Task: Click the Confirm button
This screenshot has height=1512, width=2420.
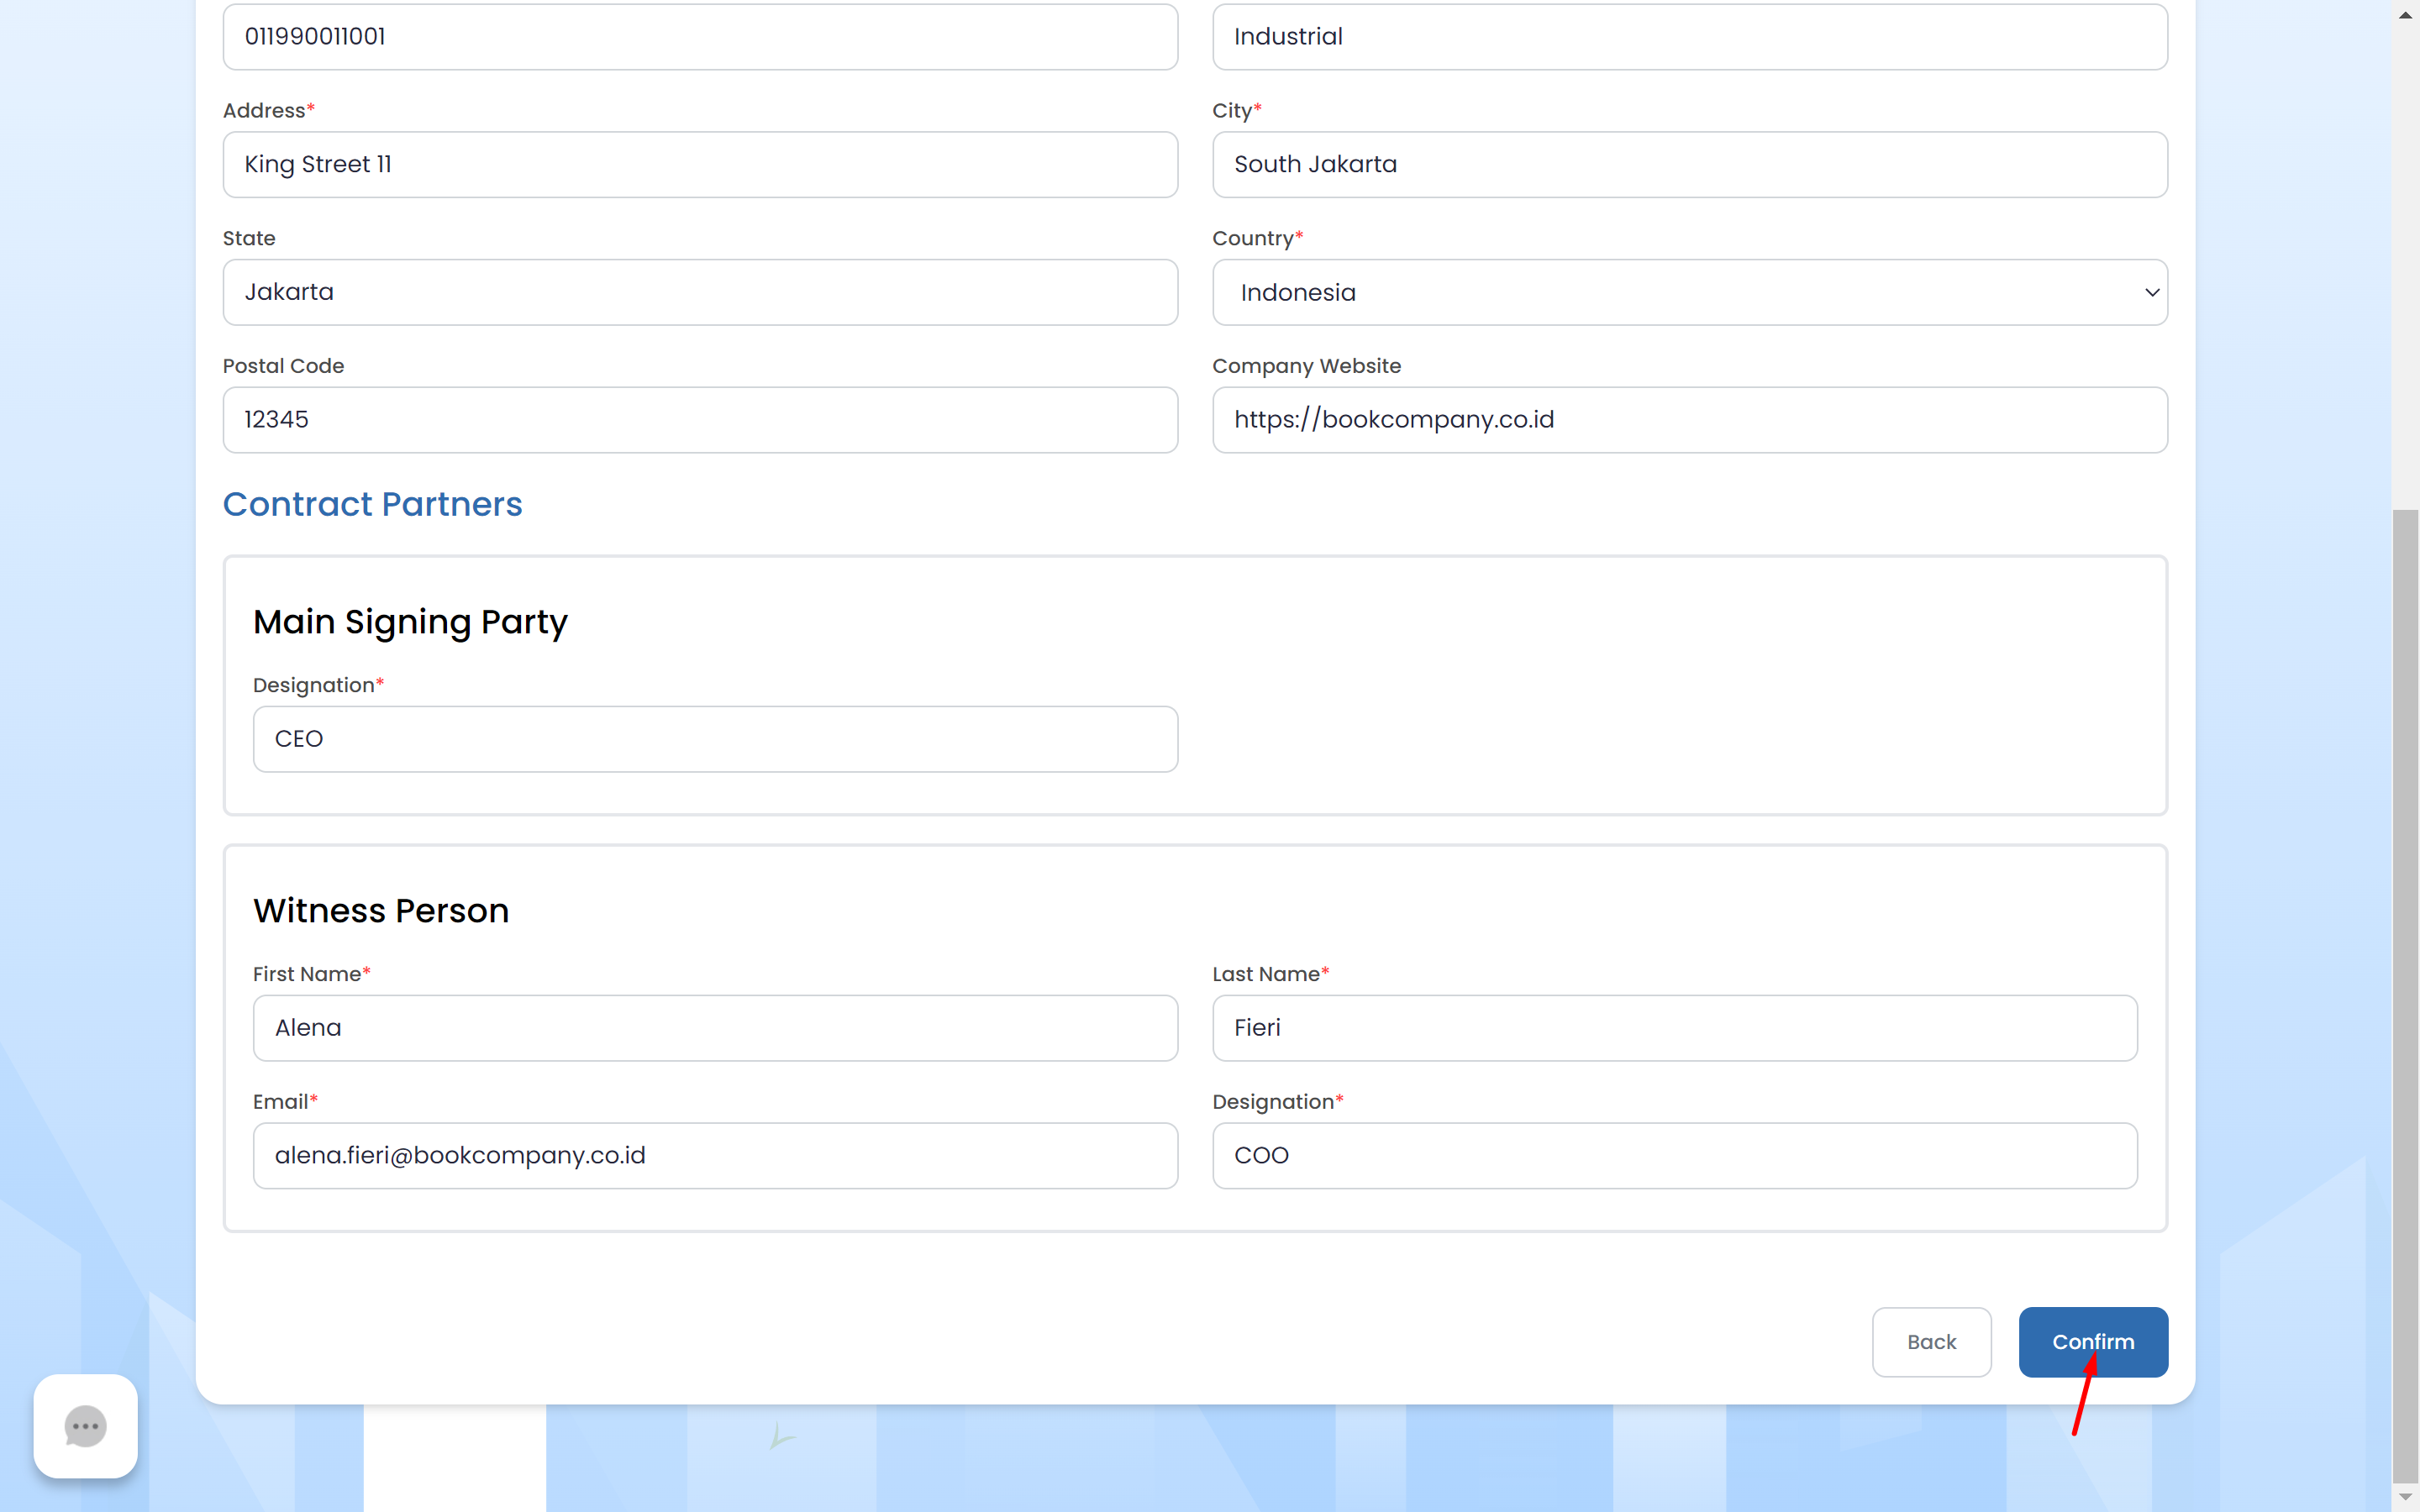Action: click(2093, 1342)
